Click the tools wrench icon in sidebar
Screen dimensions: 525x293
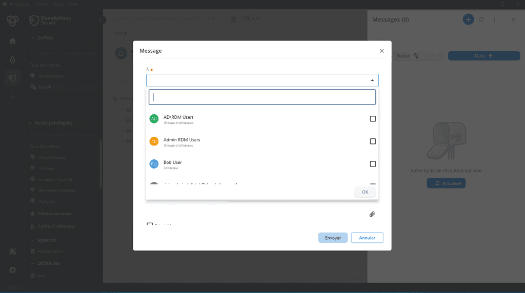pos(13,251)
